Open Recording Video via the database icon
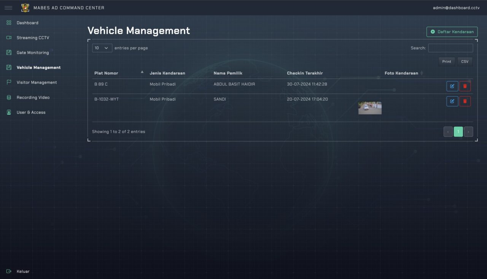 (8, 97)
